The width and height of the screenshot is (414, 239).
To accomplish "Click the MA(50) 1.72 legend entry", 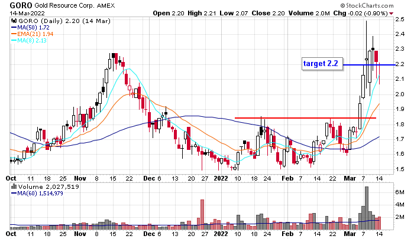I will (x=30, y=27).
